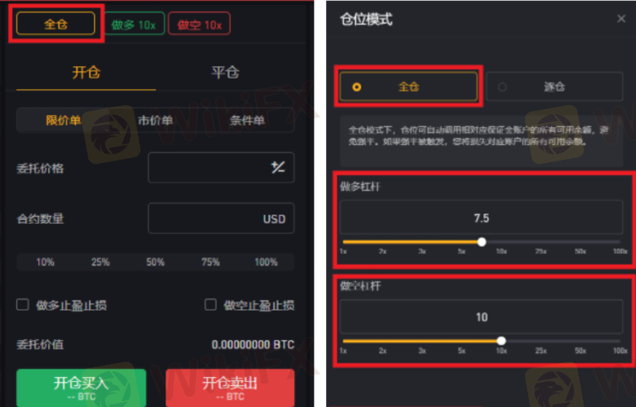The image size is (636, 407).
Task: Click the red 开仓卖出 button
Action: click(230, 387)
